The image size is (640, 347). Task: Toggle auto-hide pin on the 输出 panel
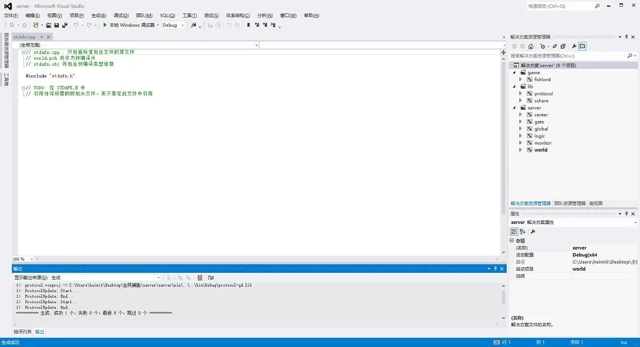pyautogui.click(x=495, y=269)
